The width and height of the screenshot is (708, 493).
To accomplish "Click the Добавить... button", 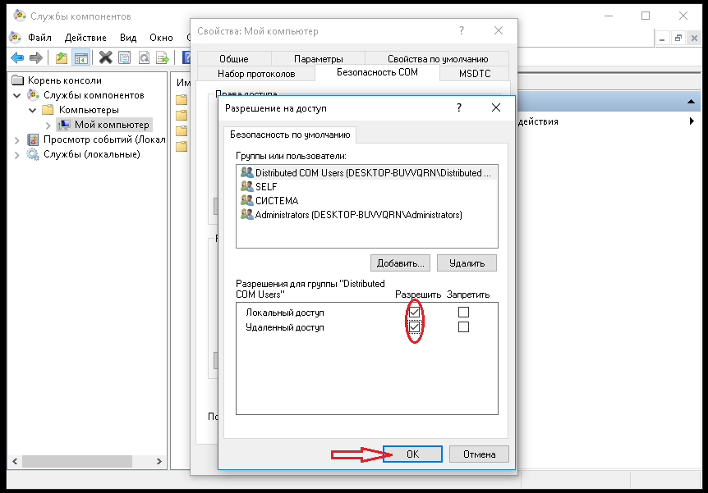I will tap(400, 263).
